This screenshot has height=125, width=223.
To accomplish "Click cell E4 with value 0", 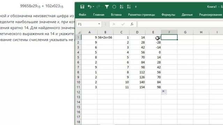I will click(153, 52).
